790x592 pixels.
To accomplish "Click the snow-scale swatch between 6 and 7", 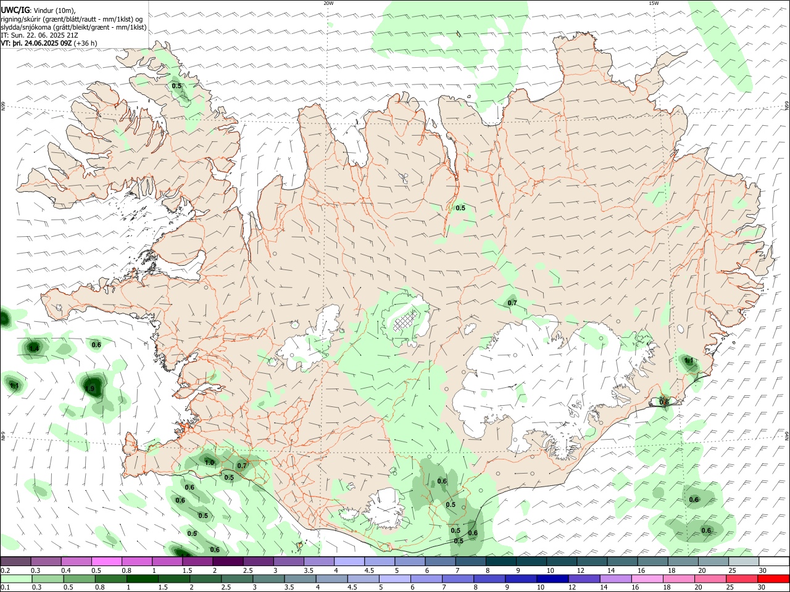I will coord(439,561).
